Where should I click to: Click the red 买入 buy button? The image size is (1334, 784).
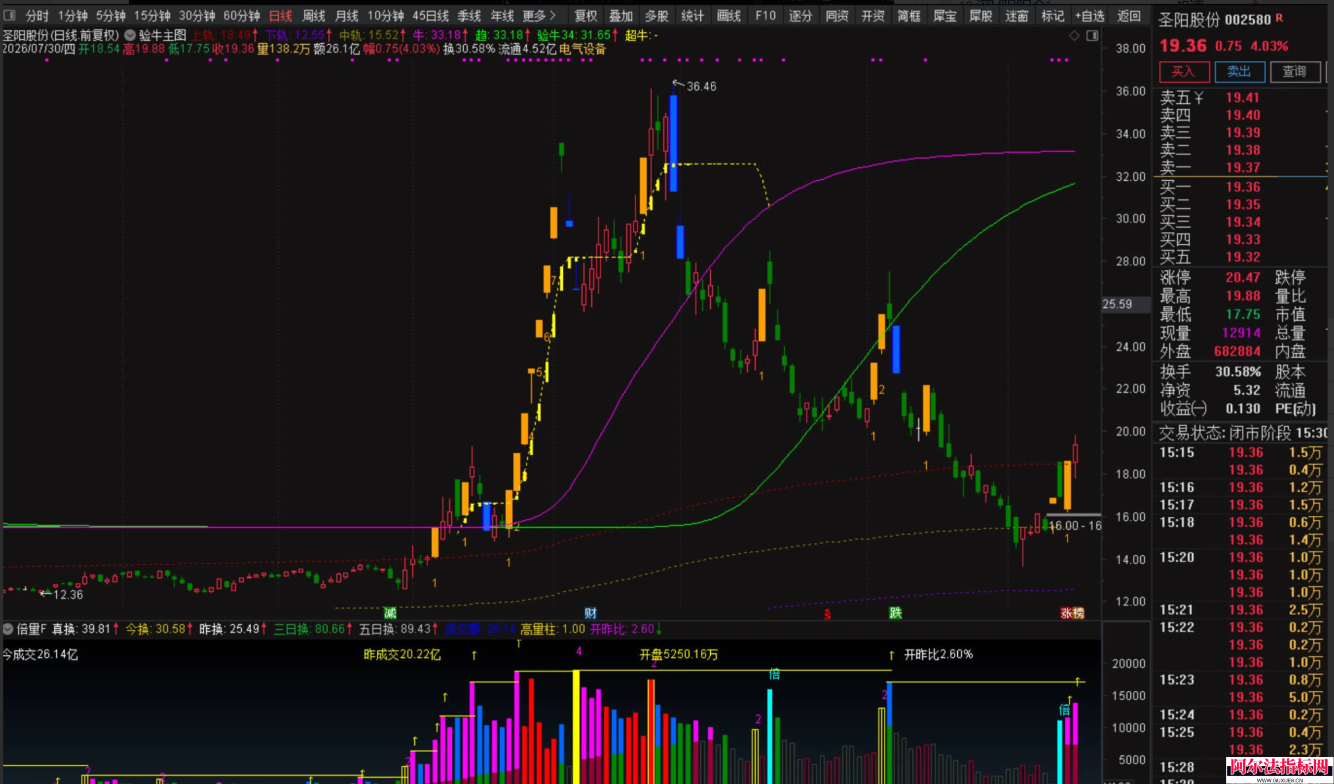click(x=1184, y=71)
